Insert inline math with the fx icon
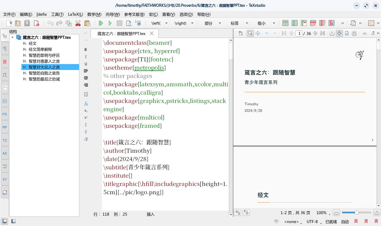The width and height of the screenshot is (381, 226). coord(86,104)
